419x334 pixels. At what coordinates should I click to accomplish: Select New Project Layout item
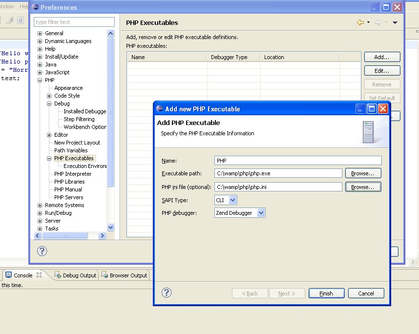(x=77, y=143)
